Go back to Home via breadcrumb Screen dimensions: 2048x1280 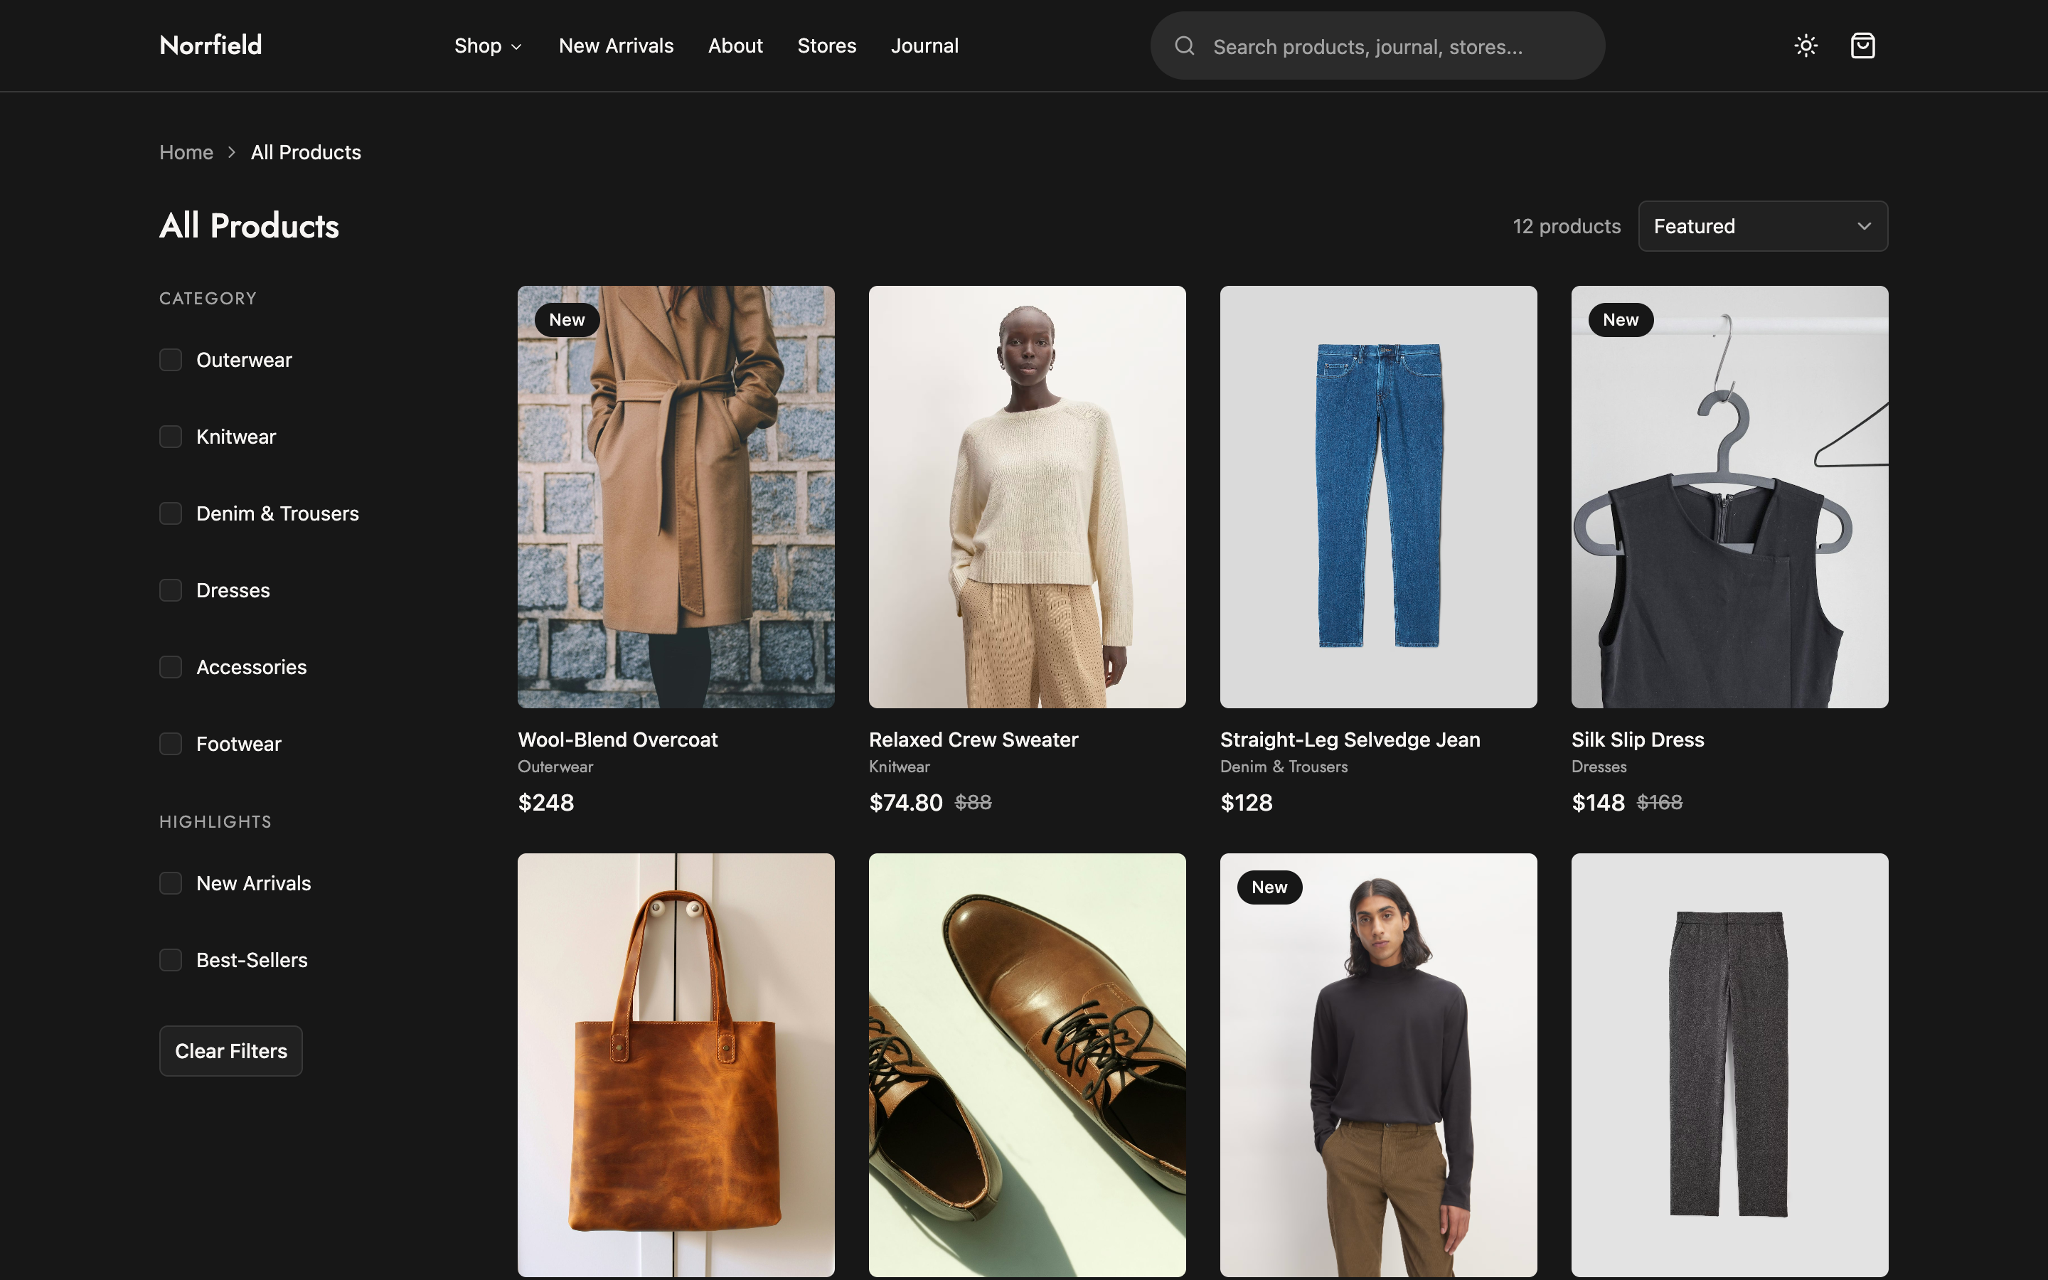(186, 152)
